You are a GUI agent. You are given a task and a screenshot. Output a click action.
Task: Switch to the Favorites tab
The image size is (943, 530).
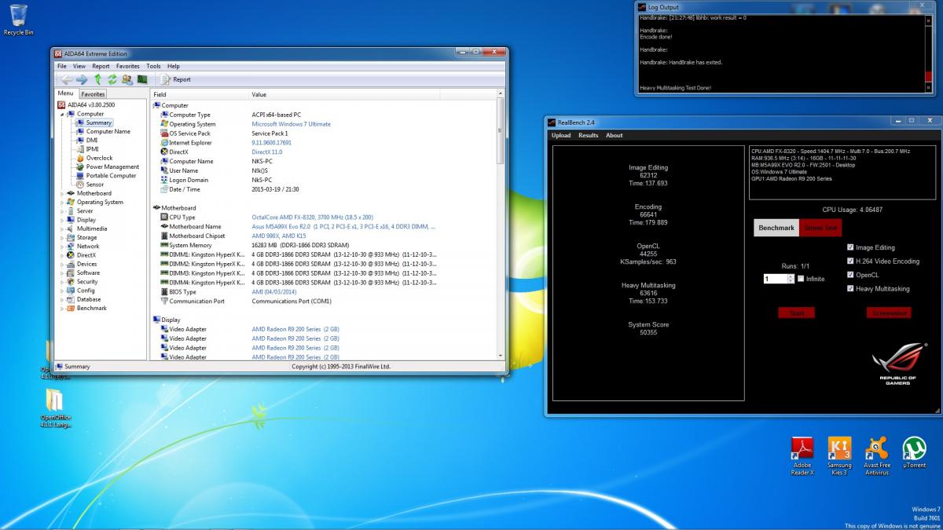pos(93,94)
